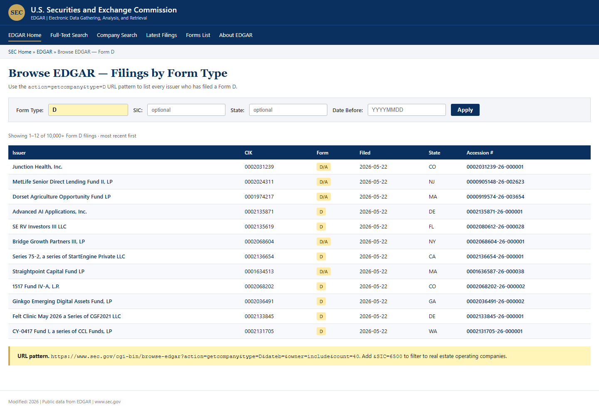This screenshot has height=412, width=599.
Task: Click the Issuer column header
Action: pos(19,153)
